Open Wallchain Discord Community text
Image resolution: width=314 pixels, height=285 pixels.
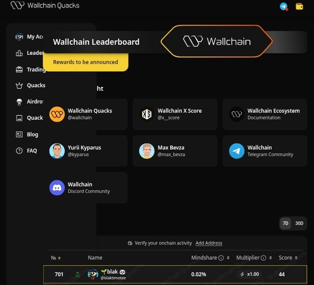point(89,188)
